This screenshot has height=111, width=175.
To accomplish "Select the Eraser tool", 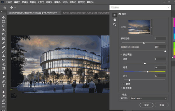I will click(x=3, y=64).
